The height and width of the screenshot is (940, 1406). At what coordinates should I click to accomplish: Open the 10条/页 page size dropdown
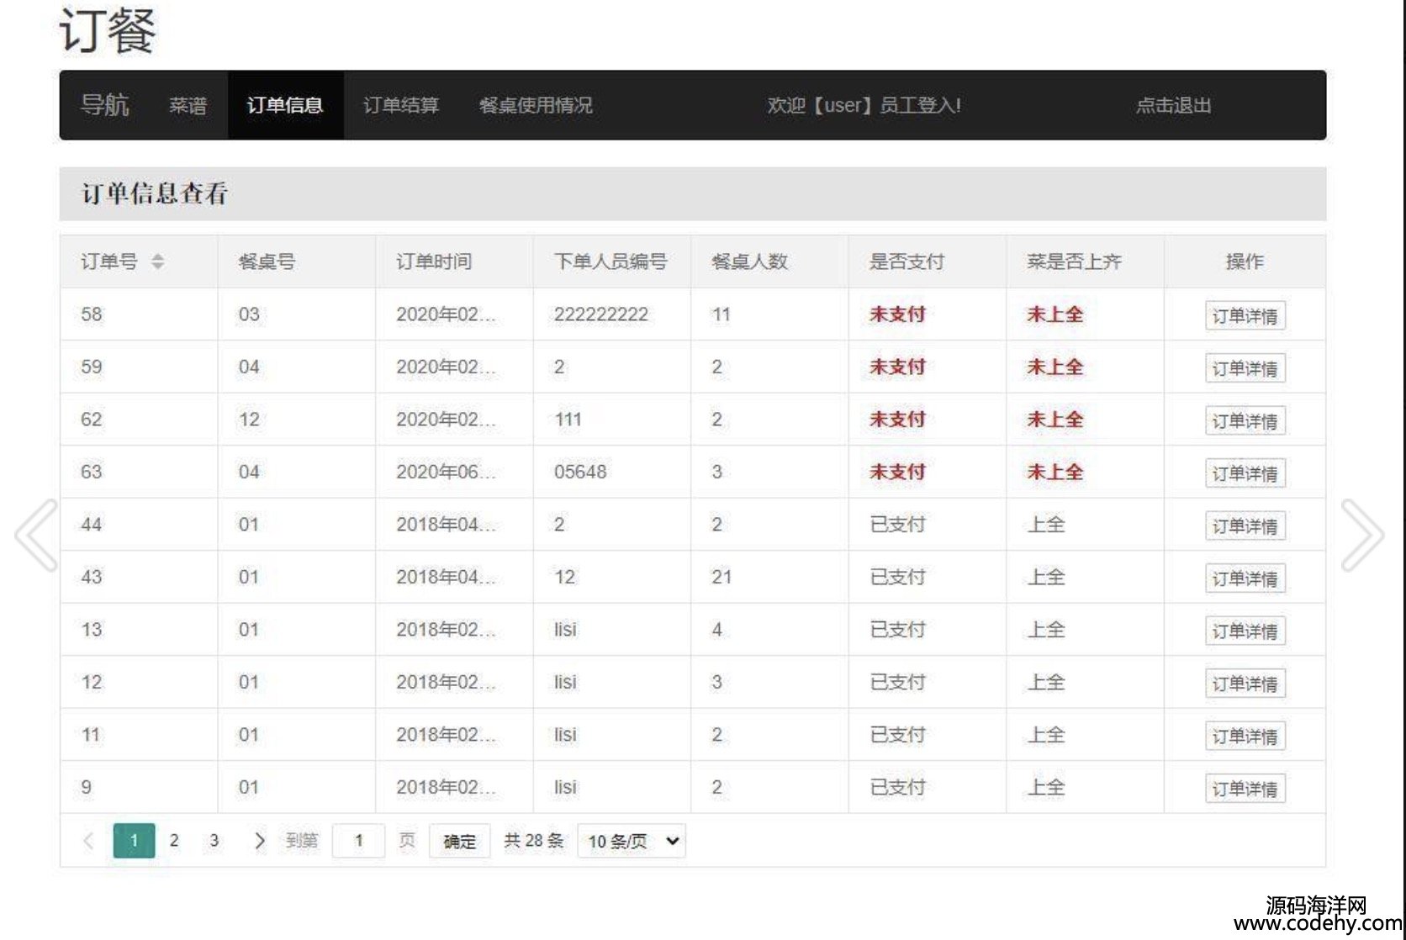tap(632, 841)
